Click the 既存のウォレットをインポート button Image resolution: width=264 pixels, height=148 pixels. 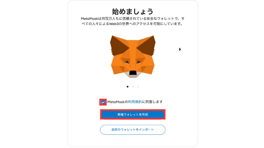[133, 130]
